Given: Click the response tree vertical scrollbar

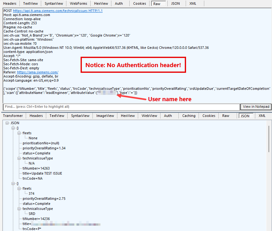Looking at the screenshot, I should 269,139.
